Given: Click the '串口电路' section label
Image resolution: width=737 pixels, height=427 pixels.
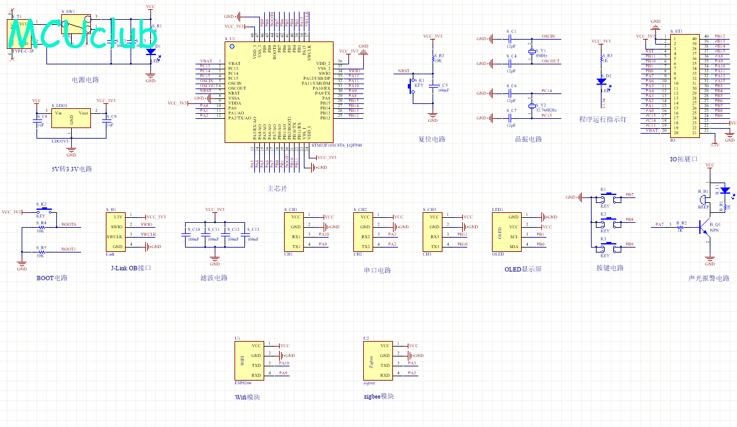Looking at the screenshot, I should (x=377, y=270).
